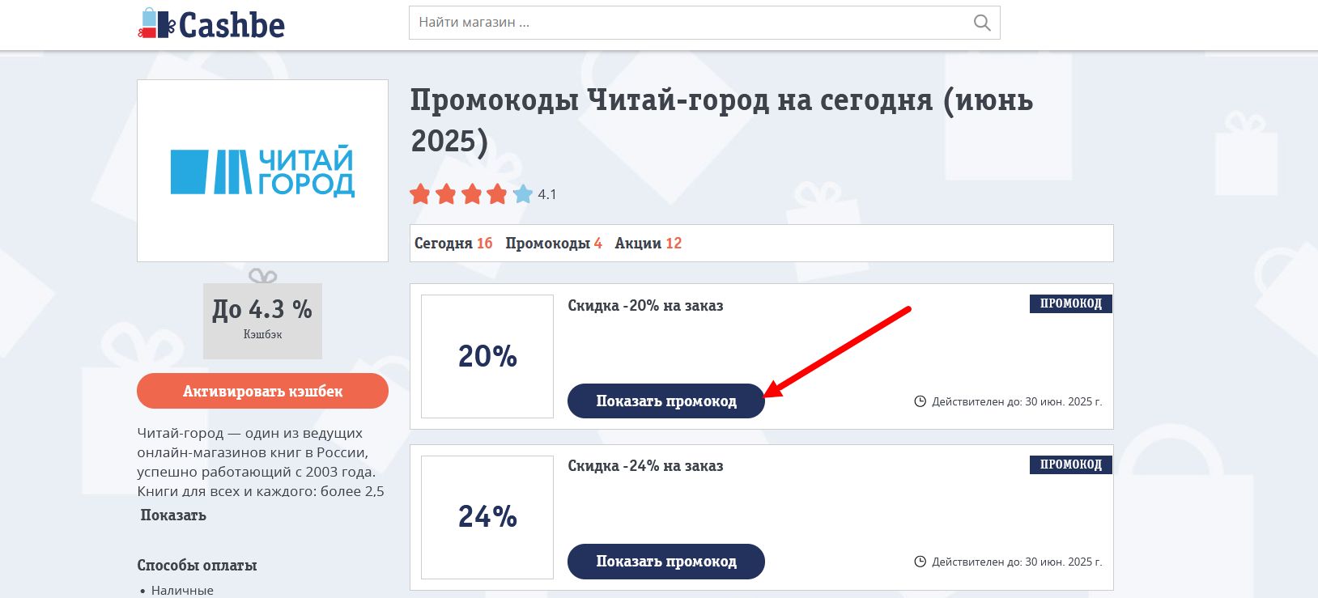Click the 24% discount tile
The image size is (1318, 598).
(x=487, y=516)
